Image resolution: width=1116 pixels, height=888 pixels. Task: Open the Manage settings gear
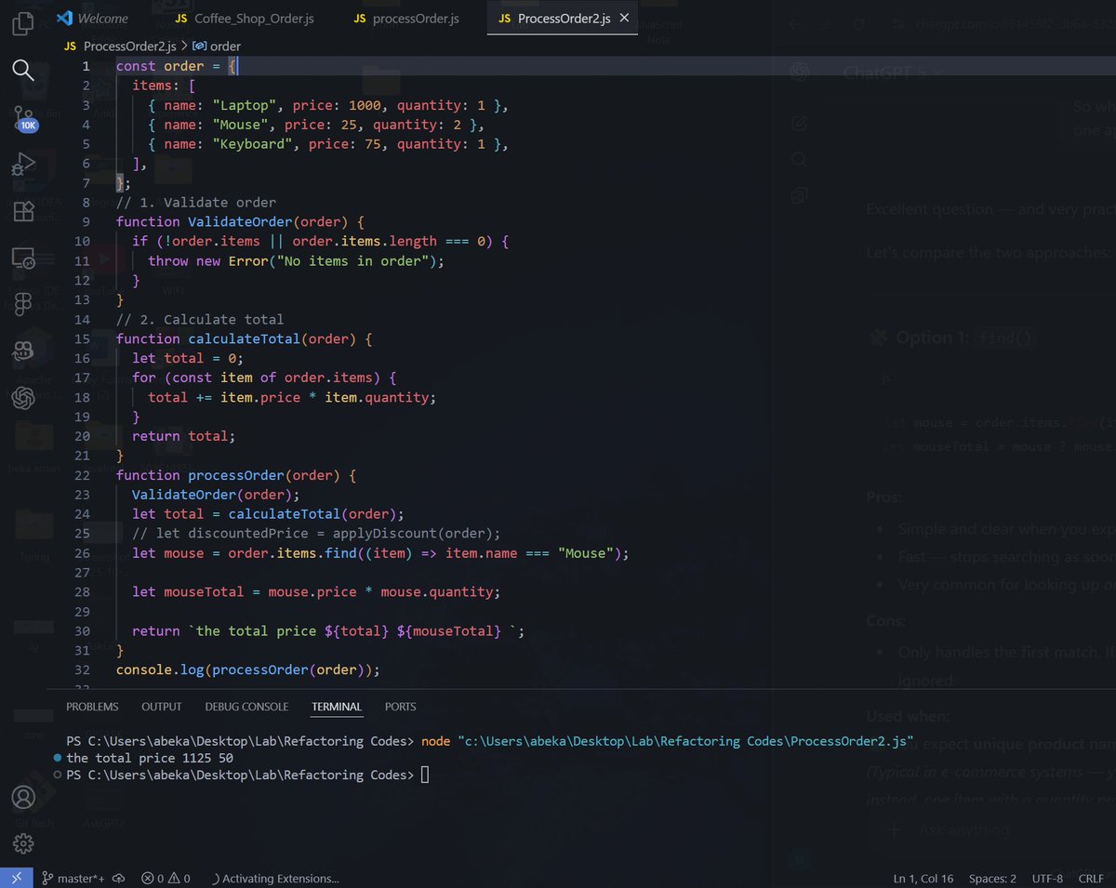coord(21,843)
